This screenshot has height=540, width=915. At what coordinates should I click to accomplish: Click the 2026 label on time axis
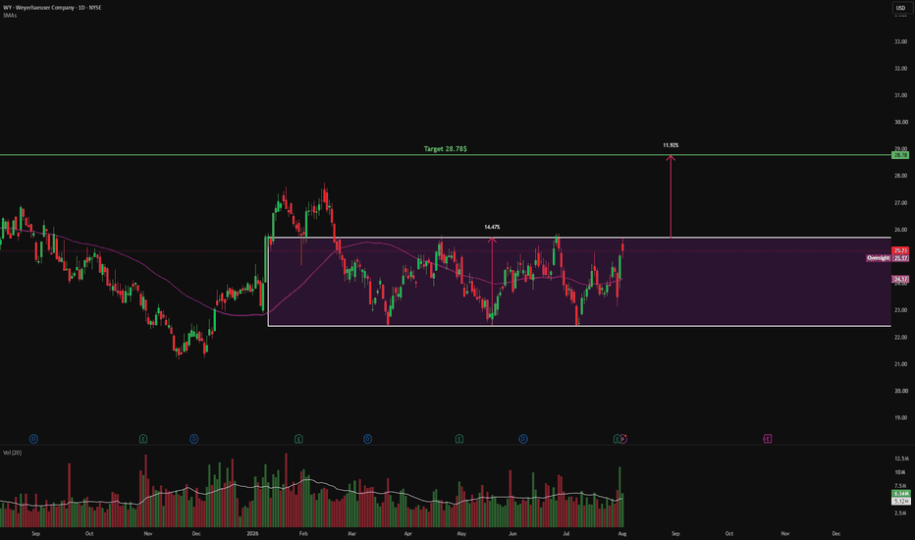pos(252,533)
